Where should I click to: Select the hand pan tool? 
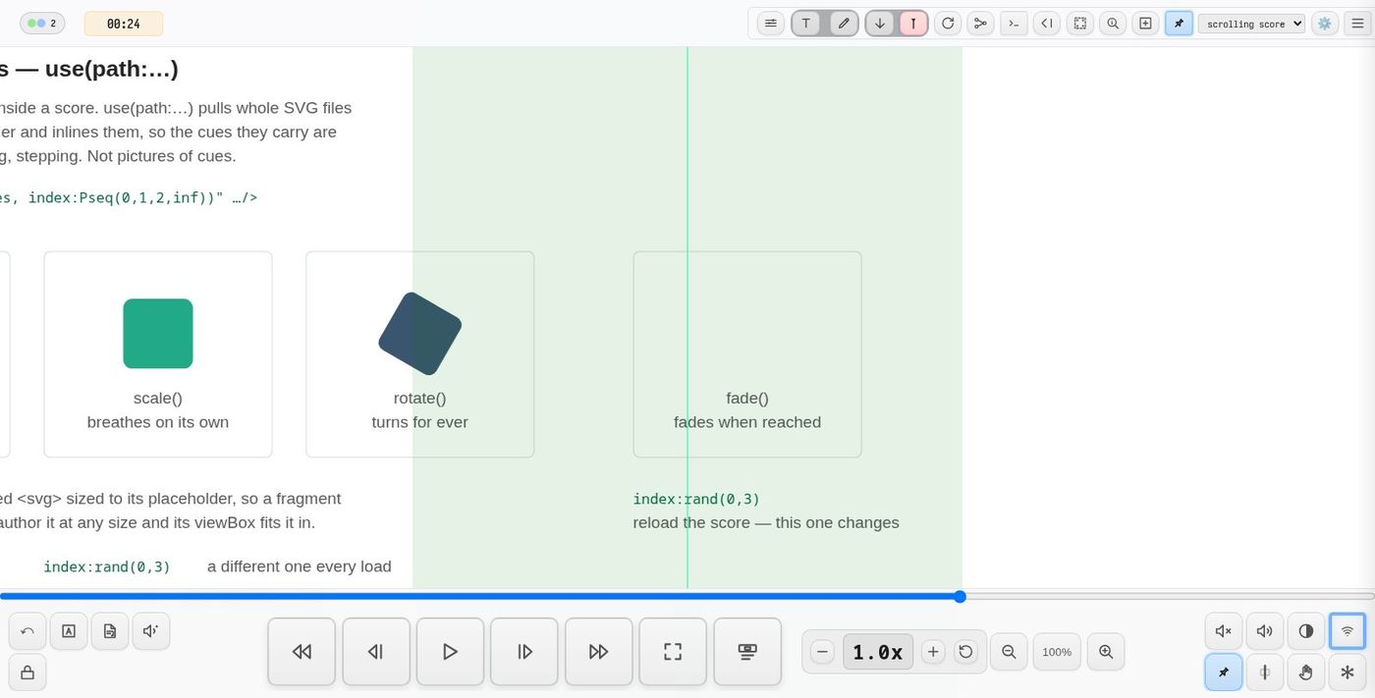coord(1306,672)
